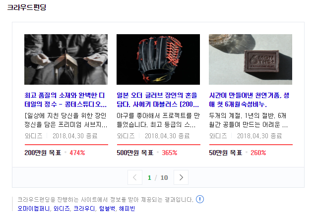Screen dimensions: 315x218
Task: Click the page indicator 1 / 10
Action: point(158,178)
